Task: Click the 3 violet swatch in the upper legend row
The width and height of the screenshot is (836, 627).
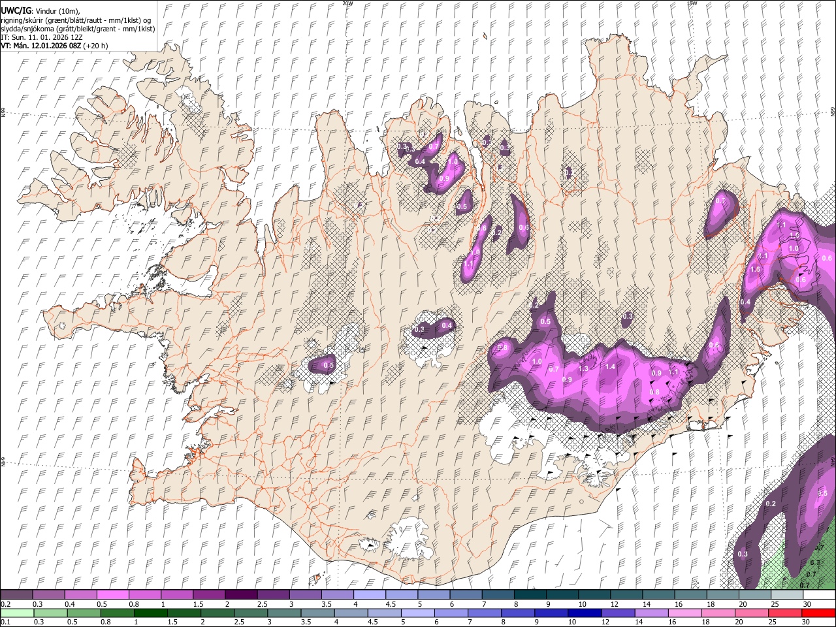Action: click(304, 595)
